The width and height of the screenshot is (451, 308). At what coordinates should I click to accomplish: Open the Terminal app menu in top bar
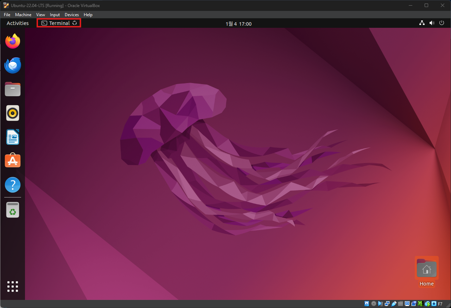(x=59, y=23)
